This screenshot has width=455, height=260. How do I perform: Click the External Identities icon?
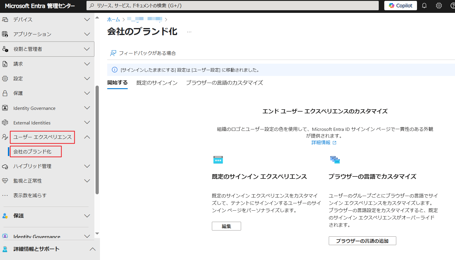point(5,123)
